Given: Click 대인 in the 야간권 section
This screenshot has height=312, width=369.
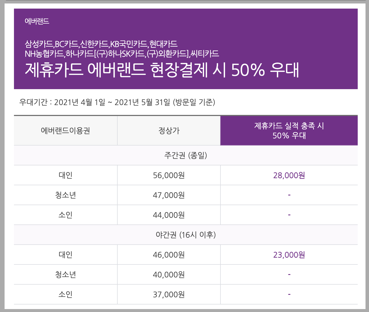Looking at the screenshot, I should tap(66, 255).
